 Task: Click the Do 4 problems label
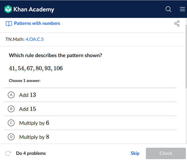pyautogui.click(x=31, y=153)
